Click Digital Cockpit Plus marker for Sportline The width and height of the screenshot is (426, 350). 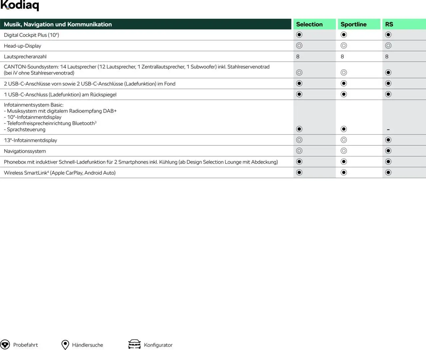(x=344, y=35)
